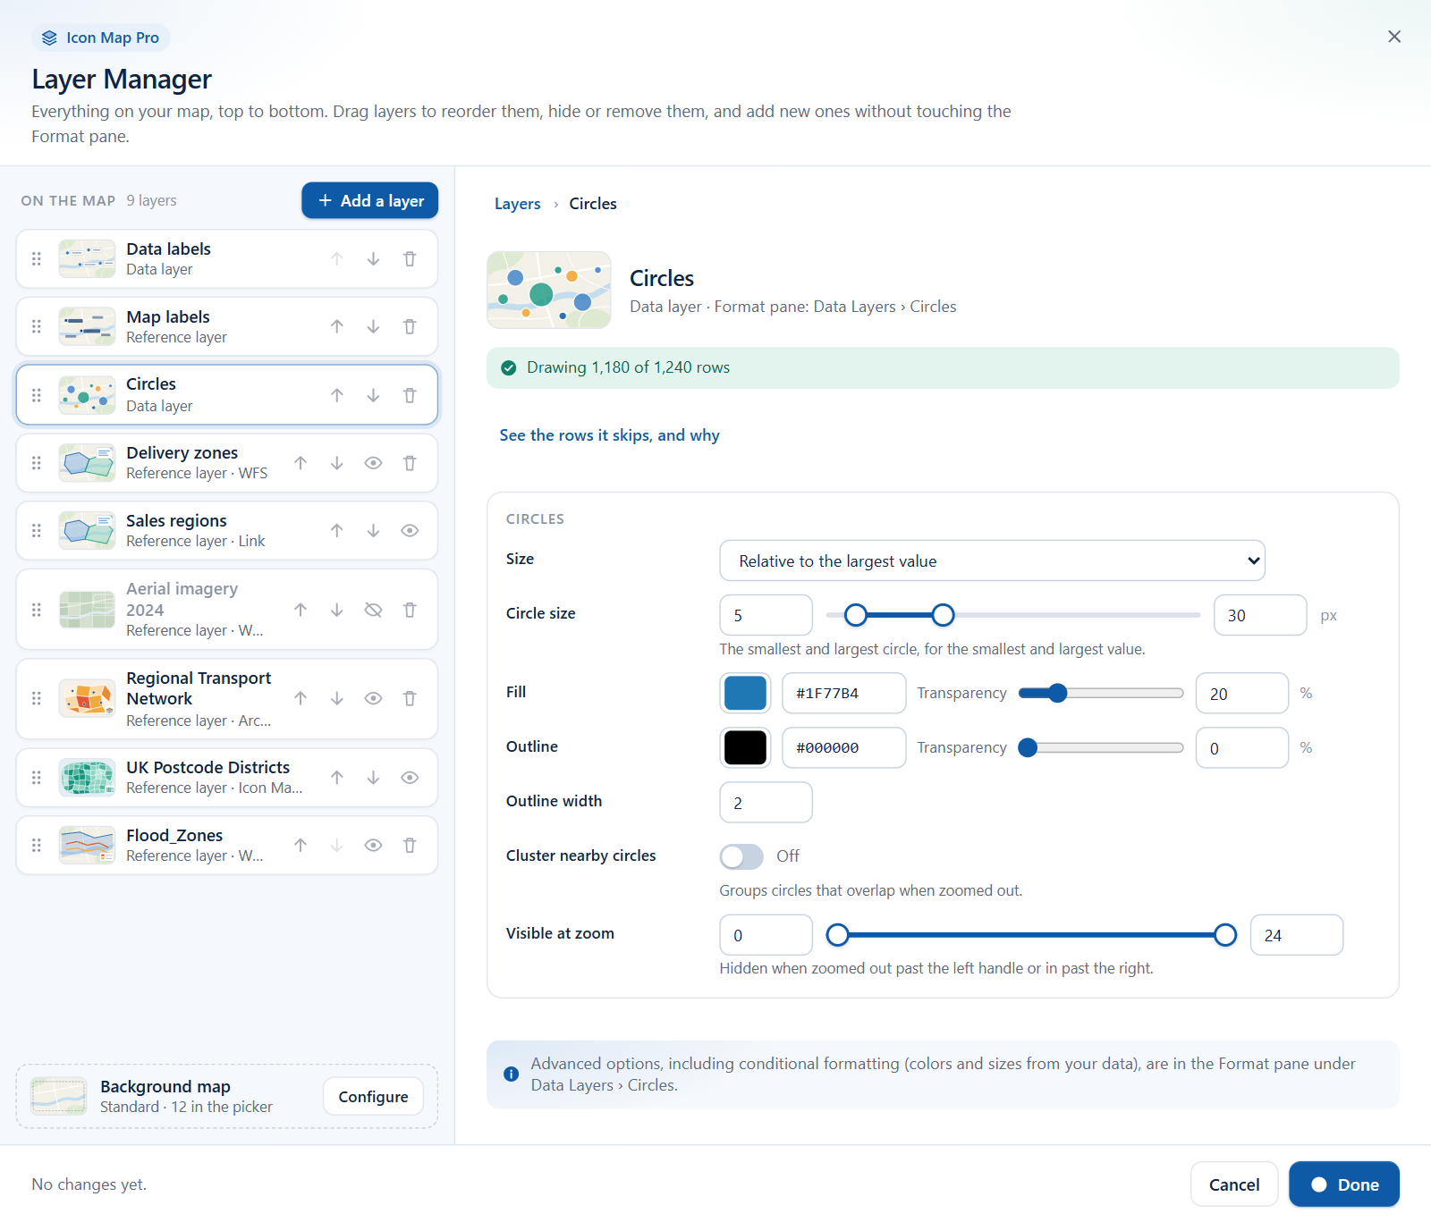Go back to Layers breadcrumb
This screenshot has width=1431, height=1222.
(518, 204)
